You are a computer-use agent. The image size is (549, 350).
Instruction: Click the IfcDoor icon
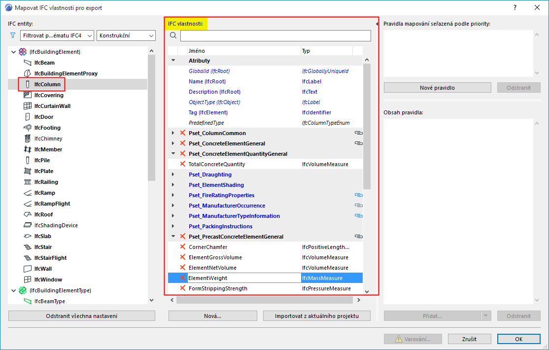pos(27,117)
